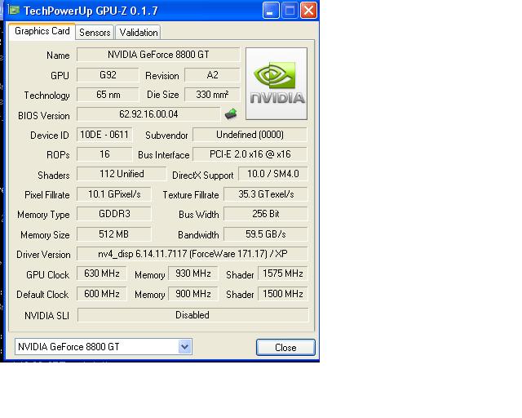Viewport: 522px width, 418px height.
Task: Open the Validation tab
Action: [139, 33]
